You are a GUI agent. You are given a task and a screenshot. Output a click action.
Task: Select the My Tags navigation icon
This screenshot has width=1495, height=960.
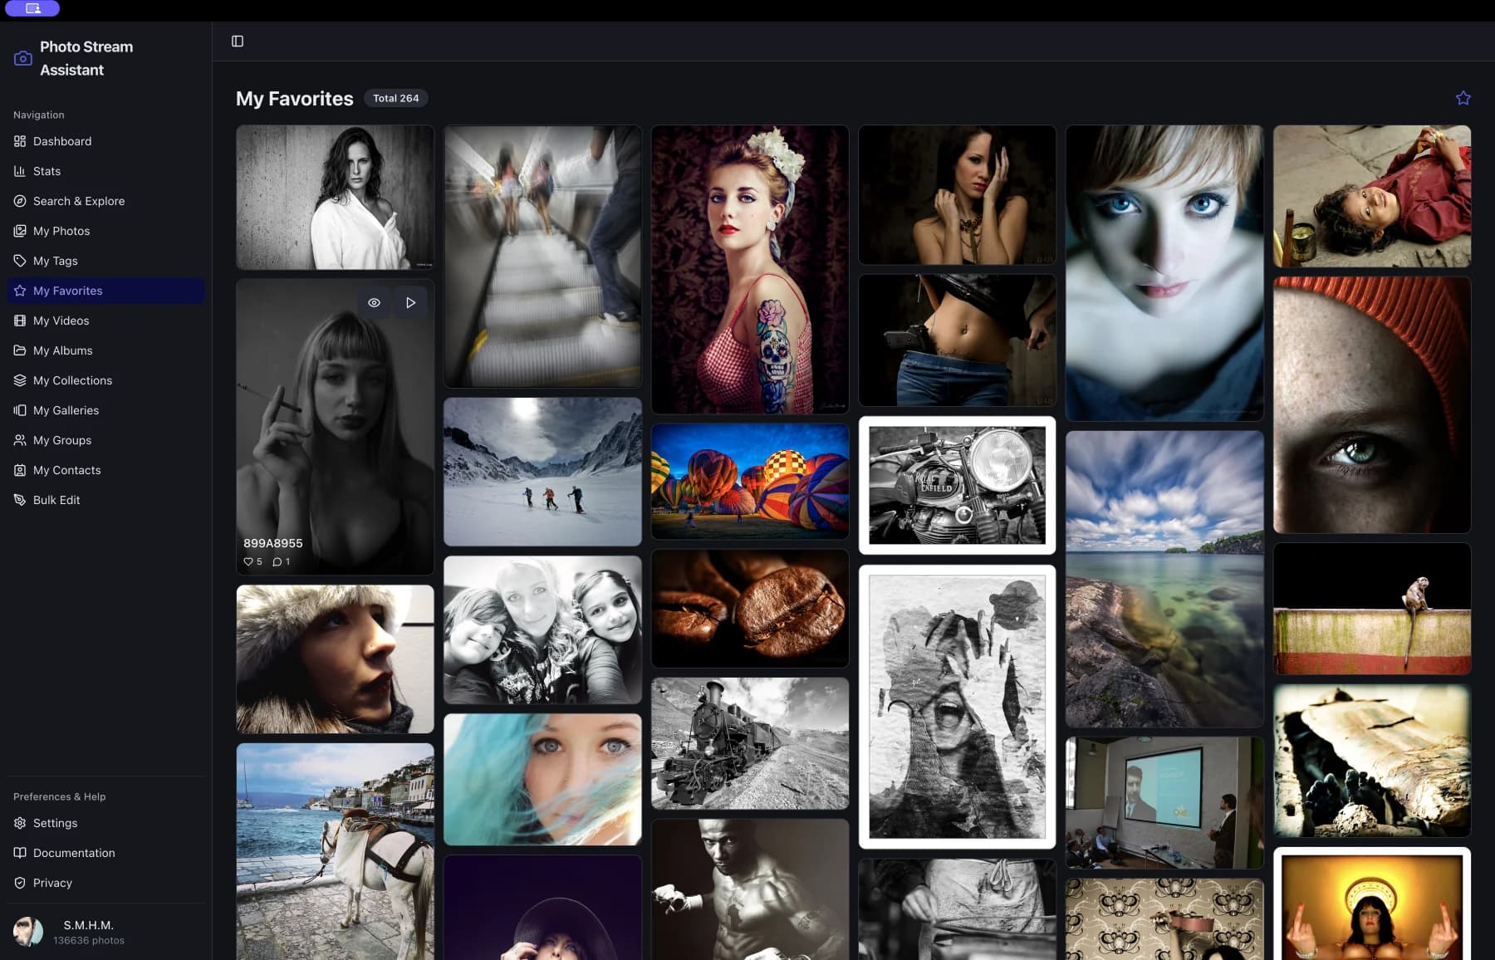click(19, 261)
